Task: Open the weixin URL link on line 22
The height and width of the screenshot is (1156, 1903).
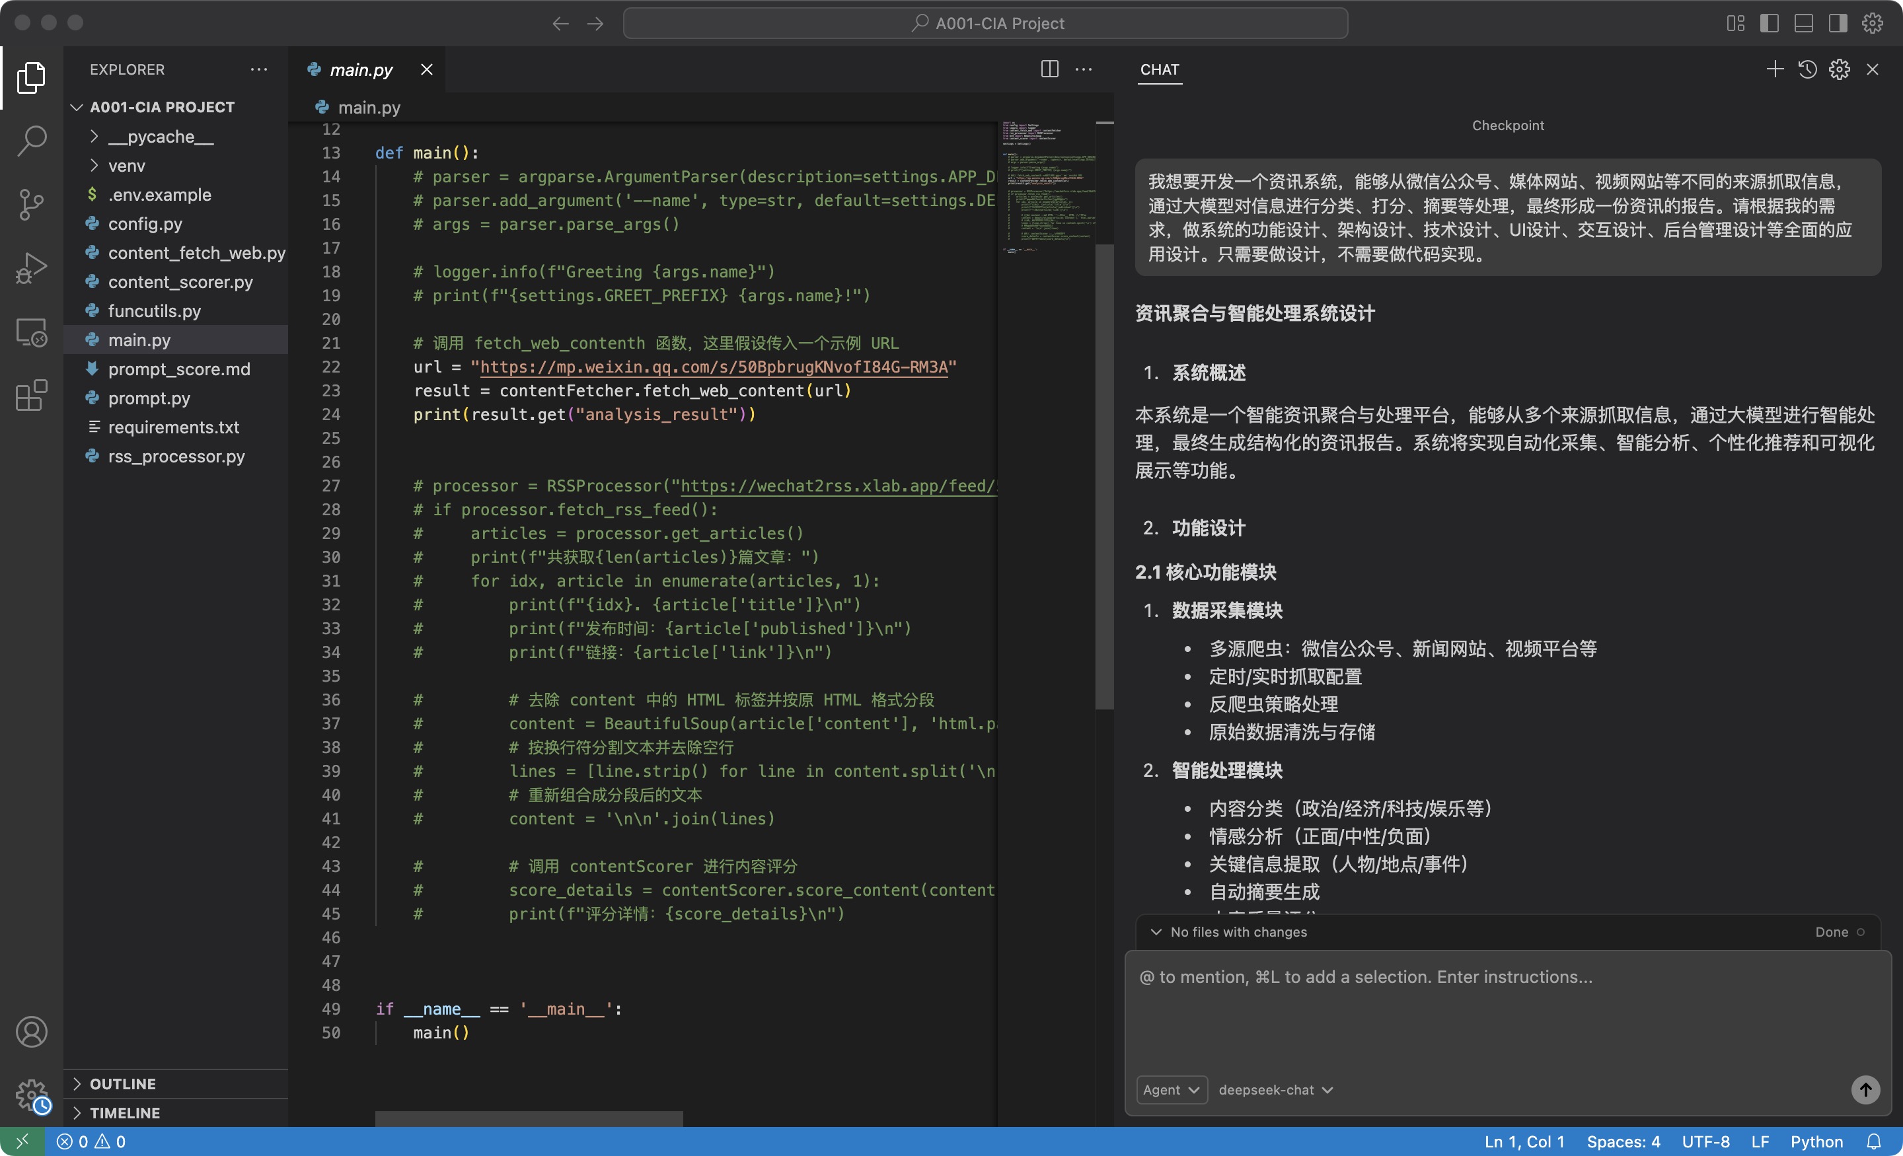Action: pos(714,367)
